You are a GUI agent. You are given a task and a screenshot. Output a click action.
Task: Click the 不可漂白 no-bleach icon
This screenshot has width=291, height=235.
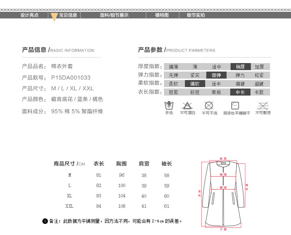coord(187,106)
